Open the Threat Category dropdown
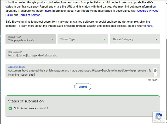 click(x=135, y=39)
